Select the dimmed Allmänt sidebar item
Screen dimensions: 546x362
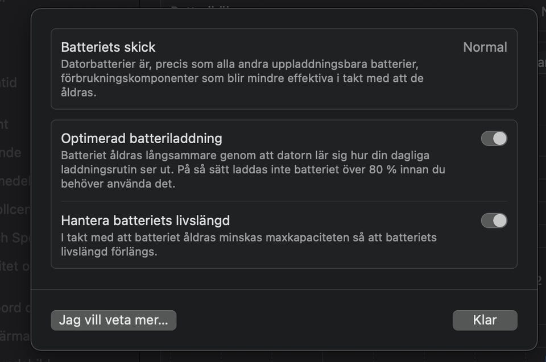click(x=6, y=124)
